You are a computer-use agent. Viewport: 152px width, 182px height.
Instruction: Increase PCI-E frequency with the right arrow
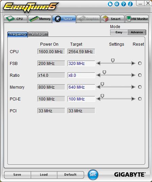pyautogui.click(x=133, y=99)
